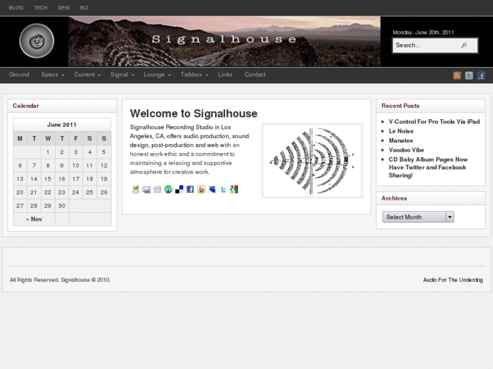
Task: Click All Rights Reserved. Signalhouse footer text
Action: click(x=60, y=280)
